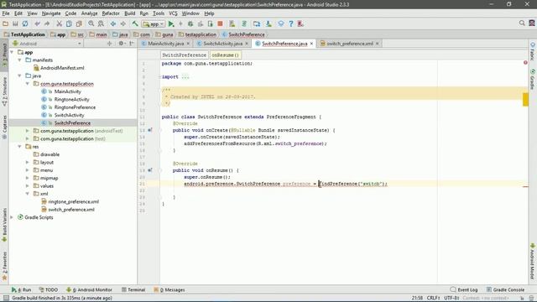Click the Cut scissors icon
This screenshot has width=537, height=302.
60,23
